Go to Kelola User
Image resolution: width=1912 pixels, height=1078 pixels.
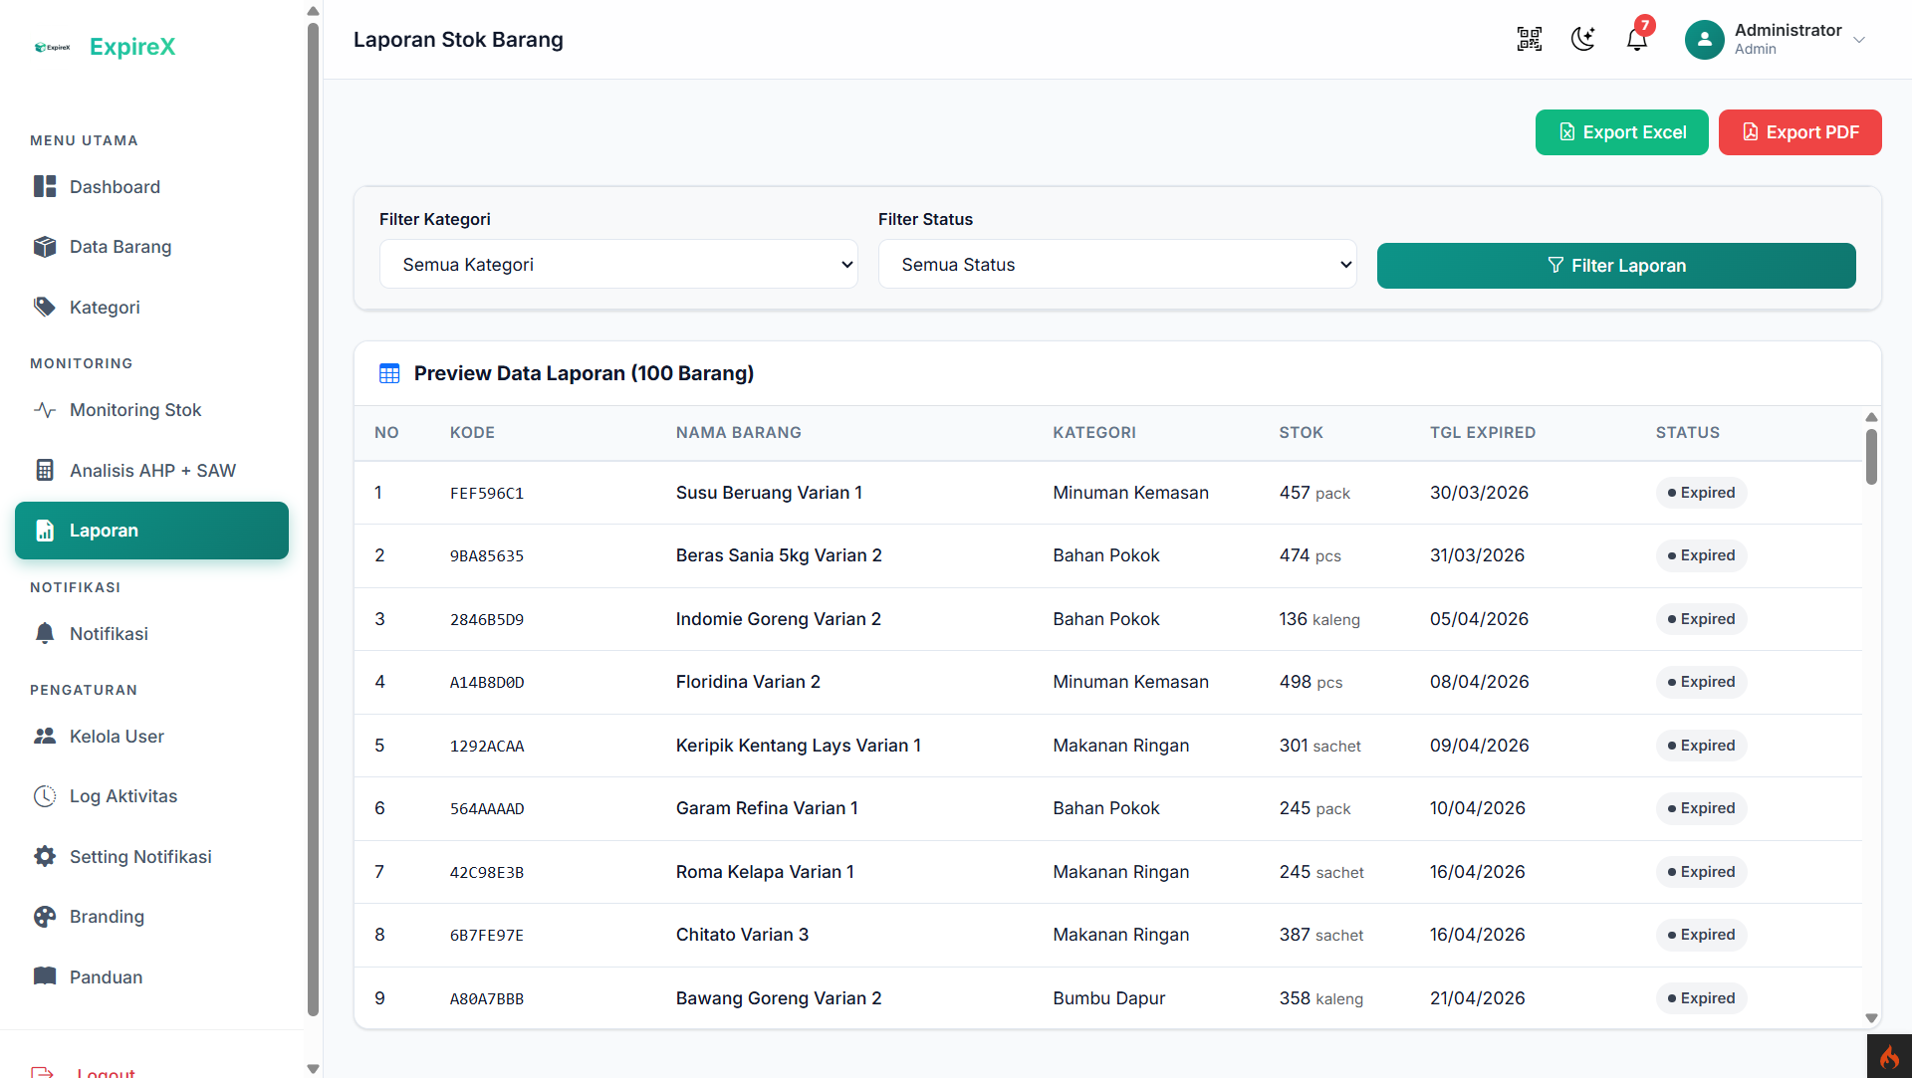151,737
